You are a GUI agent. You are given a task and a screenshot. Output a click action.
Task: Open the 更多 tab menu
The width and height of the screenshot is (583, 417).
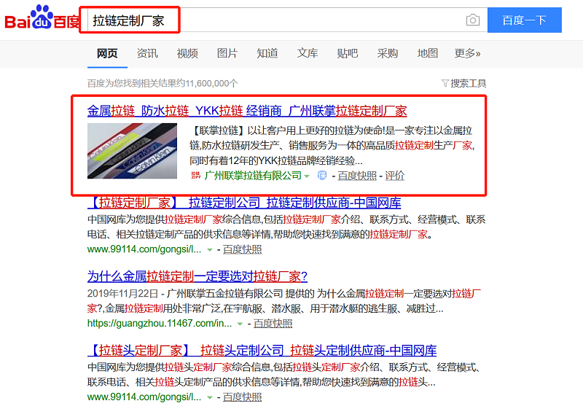pyautogui.click(x=467, y=54)
